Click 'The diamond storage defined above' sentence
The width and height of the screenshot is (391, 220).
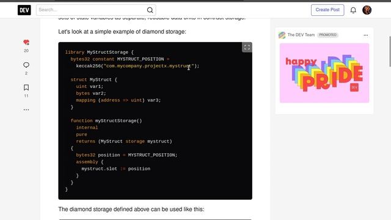coord(131,209)
